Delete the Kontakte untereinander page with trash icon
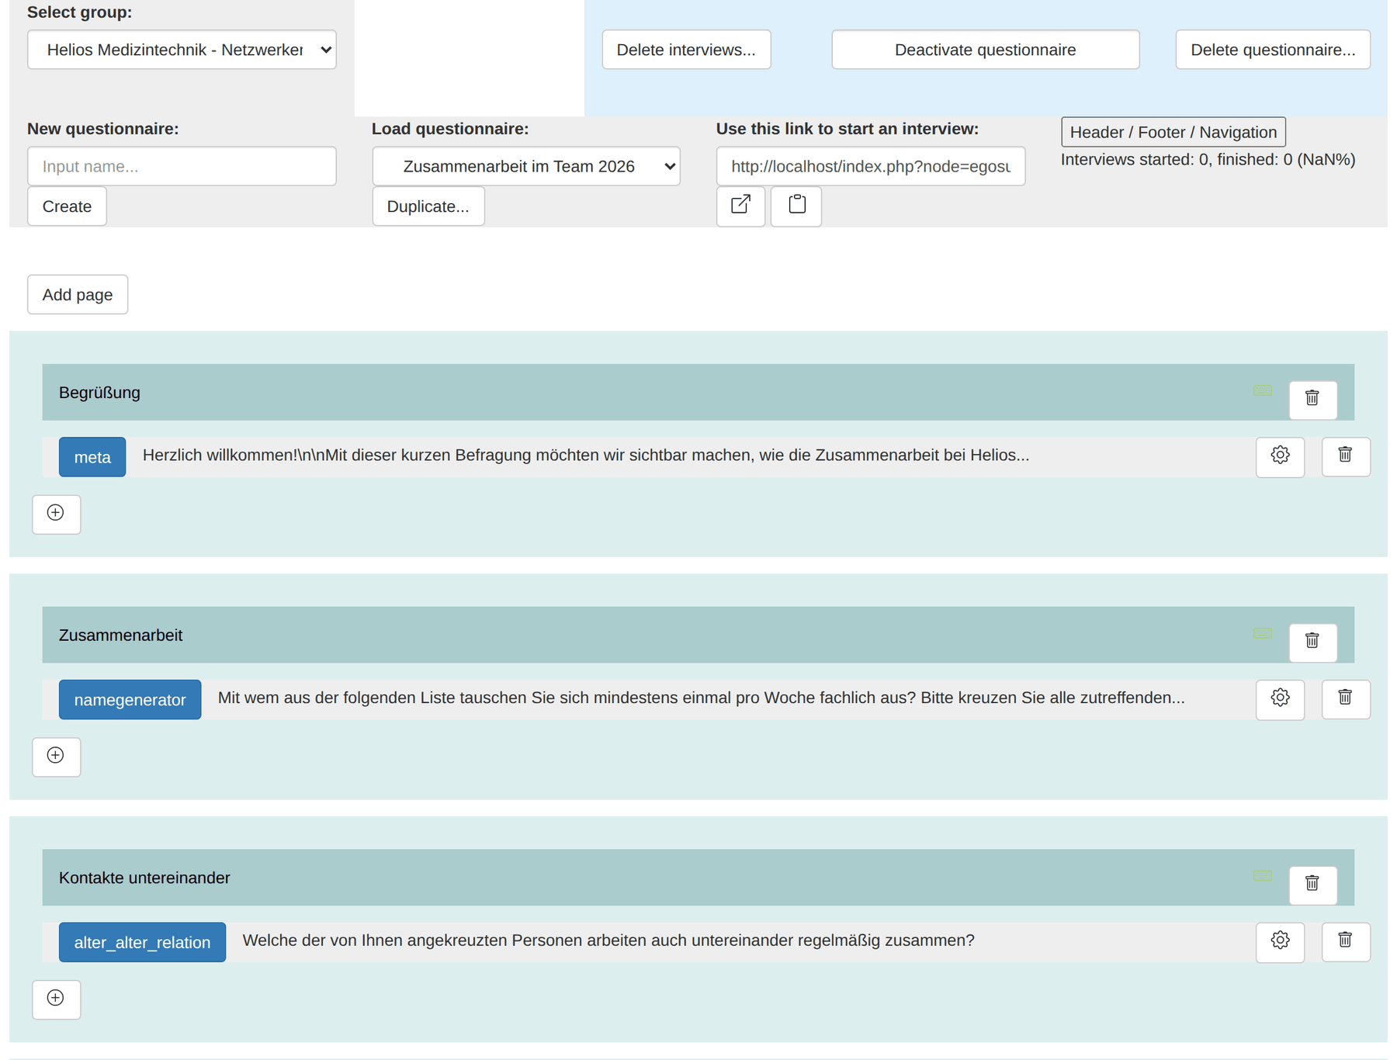This screenshot has width=1397, height=1060. [x=1312, y=885]
